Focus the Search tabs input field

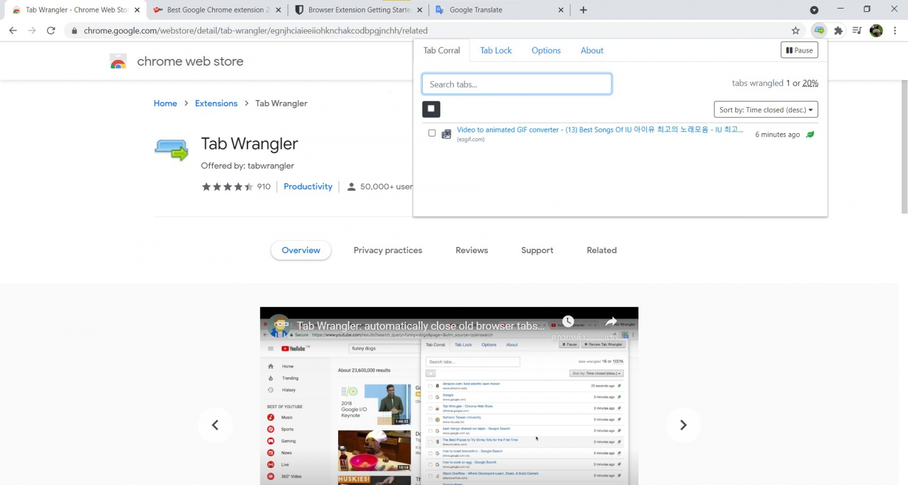tap(516, 84)
